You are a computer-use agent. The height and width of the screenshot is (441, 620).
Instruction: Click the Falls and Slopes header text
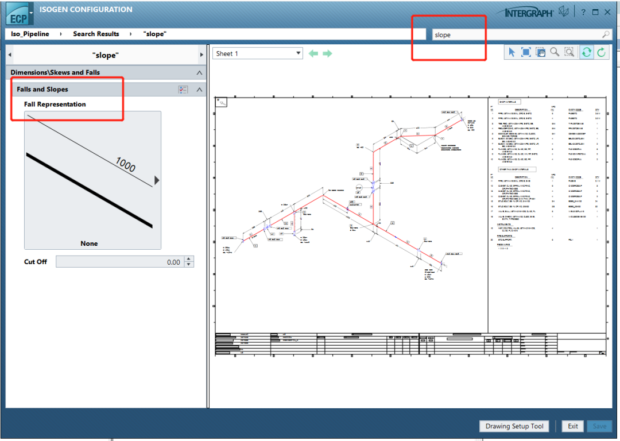click(x=42, y=90)
